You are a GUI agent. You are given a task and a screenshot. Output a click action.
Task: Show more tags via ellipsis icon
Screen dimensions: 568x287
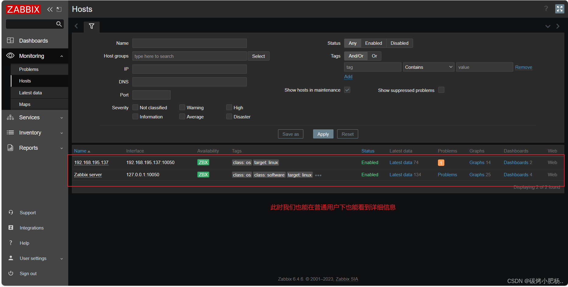318,175
